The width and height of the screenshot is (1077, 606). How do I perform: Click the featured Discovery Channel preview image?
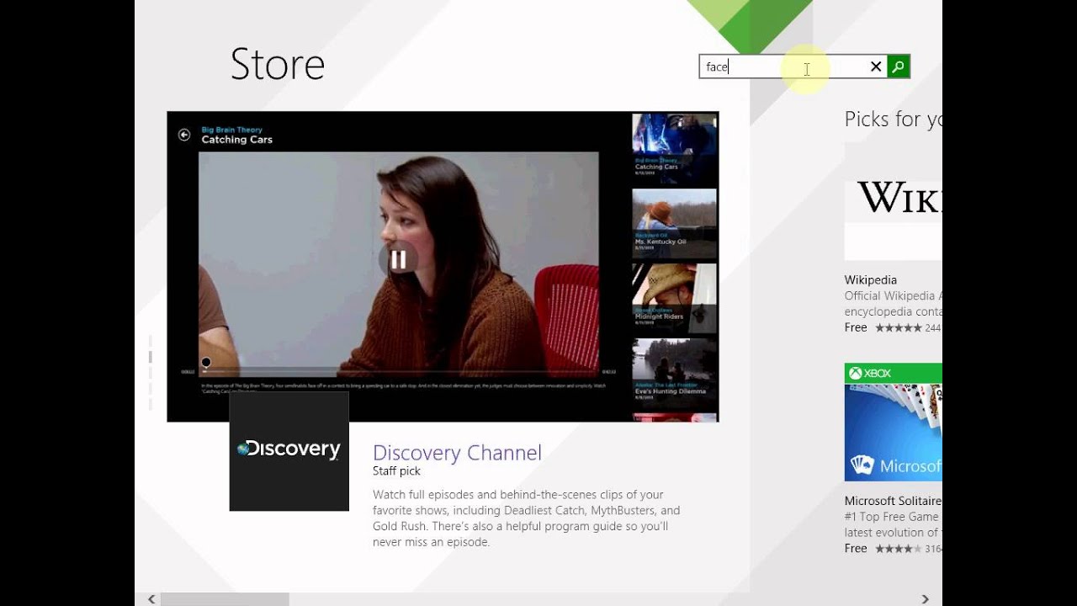443,267
